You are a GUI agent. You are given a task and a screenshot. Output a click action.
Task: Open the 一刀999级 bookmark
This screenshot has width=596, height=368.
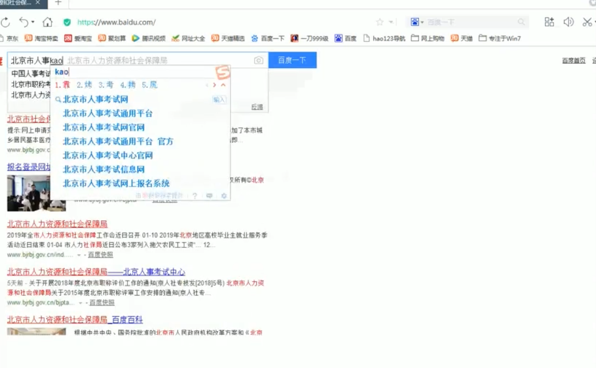point(310,38)
